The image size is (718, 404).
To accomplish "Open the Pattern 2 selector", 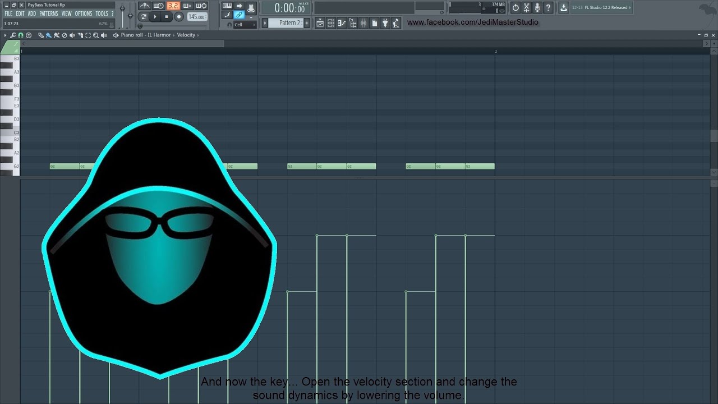I will tap(286, 23).
